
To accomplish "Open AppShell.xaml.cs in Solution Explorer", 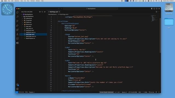I will coord(31,32).
